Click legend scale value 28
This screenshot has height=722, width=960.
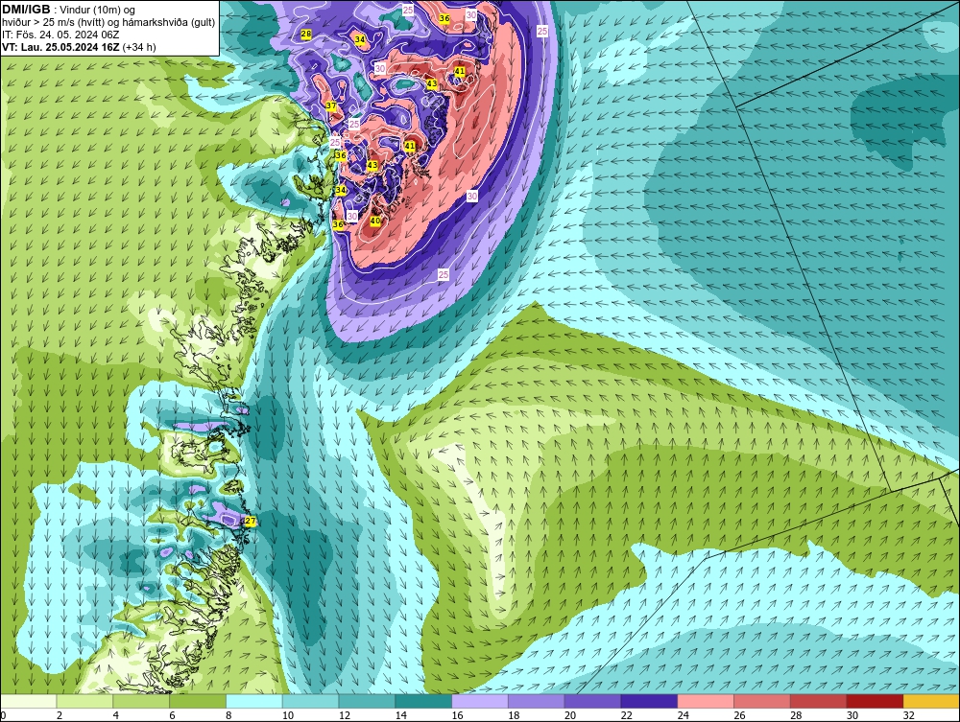pos(796,715)
